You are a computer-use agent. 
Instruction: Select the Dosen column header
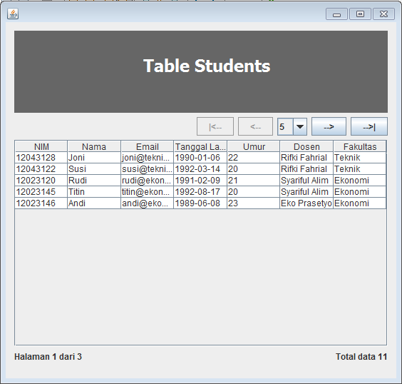(x=306, y=146)
